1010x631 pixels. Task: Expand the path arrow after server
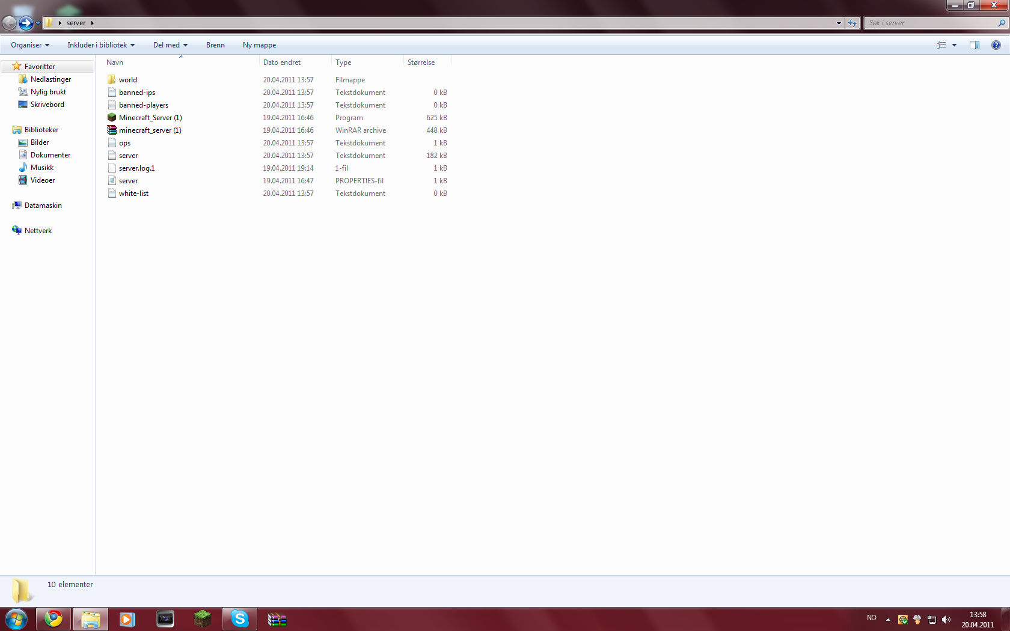pos(92,23)
